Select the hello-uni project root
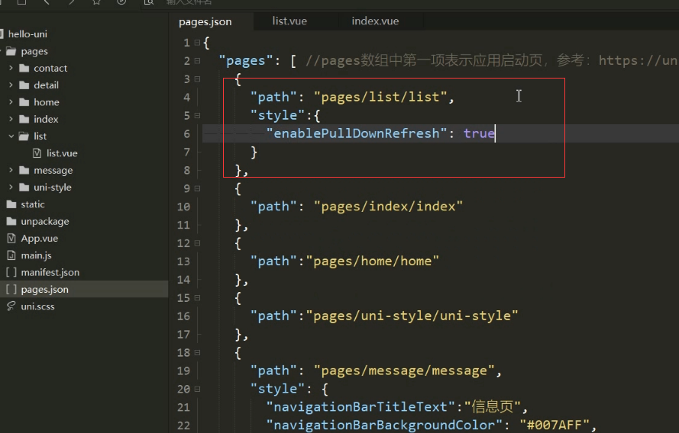The height and width of the screenshot is (433, 679). tap(27, 34)
